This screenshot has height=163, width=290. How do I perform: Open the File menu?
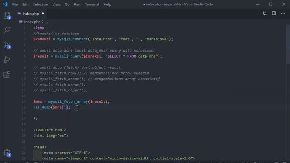point(15,4)
